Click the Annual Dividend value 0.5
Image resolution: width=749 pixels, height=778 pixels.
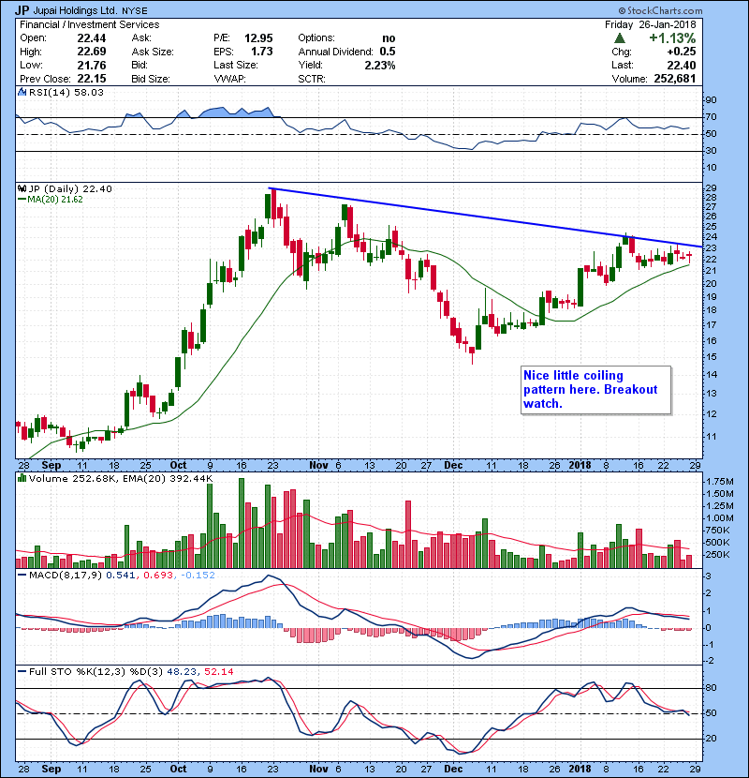[388, 52]
